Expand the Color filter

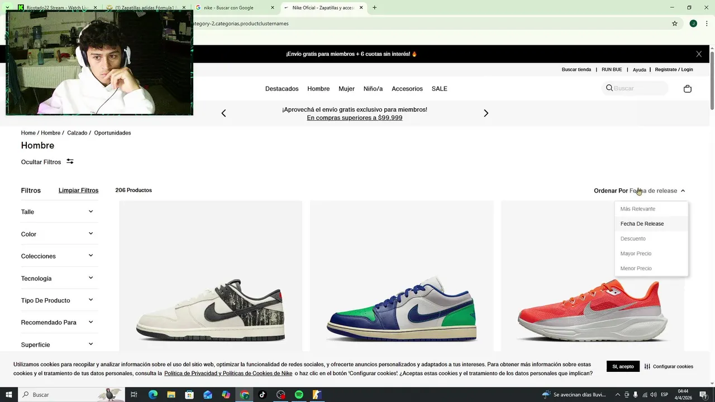pos(59,234)
